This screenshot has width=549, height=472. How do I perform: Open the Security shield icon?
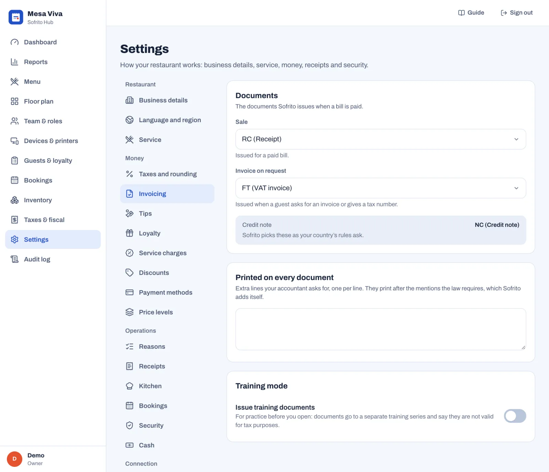[x=129, y=425]
